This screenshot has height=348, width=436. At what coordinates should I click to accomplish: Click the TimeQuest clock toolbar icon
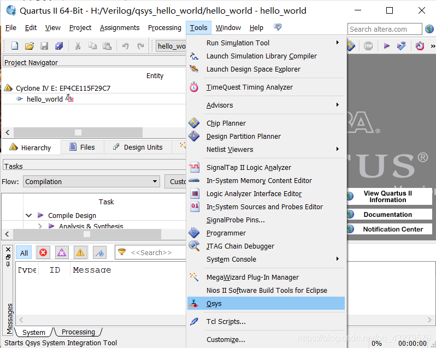[420, 45]
